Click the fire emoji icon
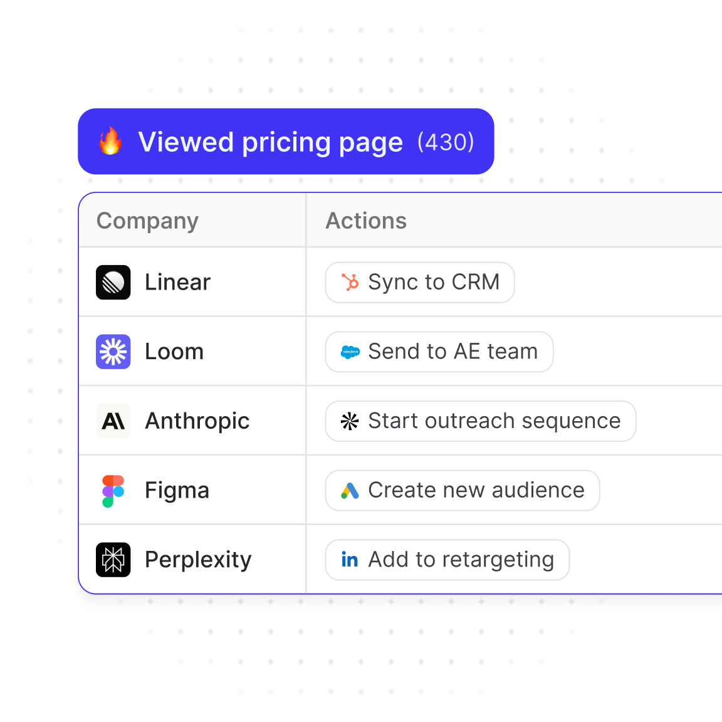This screenshot has height=722, width=722. click(110, 142)
